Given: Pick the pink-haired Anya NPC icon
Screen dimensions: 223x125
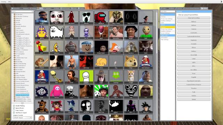Looking at the screenshot, I should click(71, 32).
